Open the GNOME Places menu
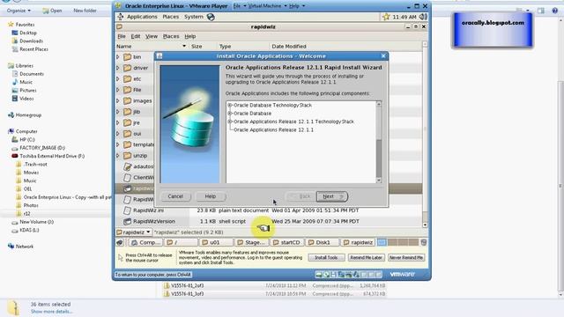This screenshot has height=317, width=564. pyautogui.click(x=170, y=17)
